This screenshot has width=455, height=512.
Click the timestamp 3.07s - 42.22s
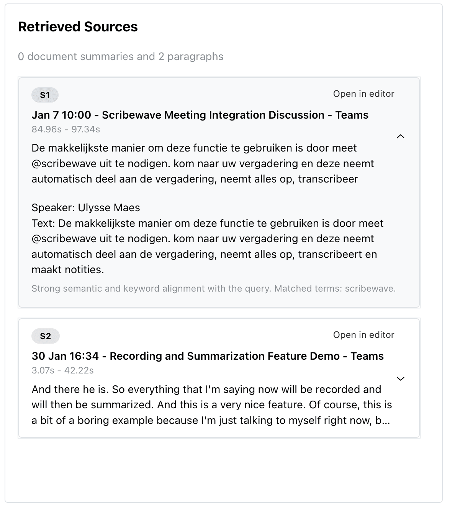pyautogui.click(x=63, y=370)
